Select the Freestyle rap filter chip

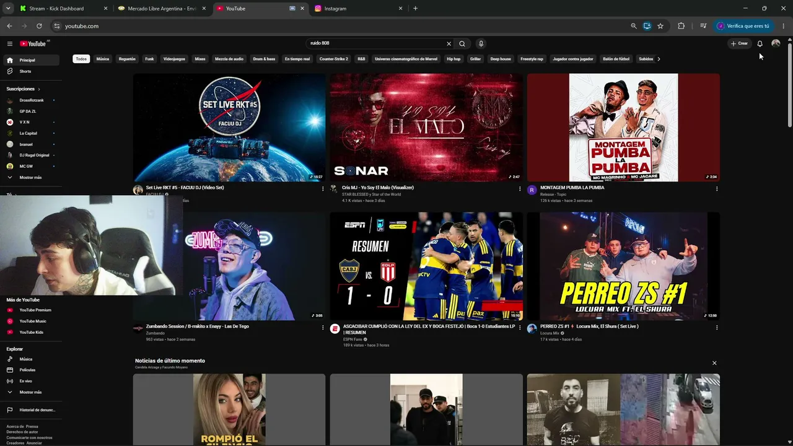(x=532, y=59)
